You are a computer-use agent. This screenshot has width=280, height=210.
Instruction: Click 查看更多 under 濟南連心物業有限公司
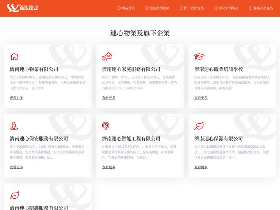coord(16,98)
